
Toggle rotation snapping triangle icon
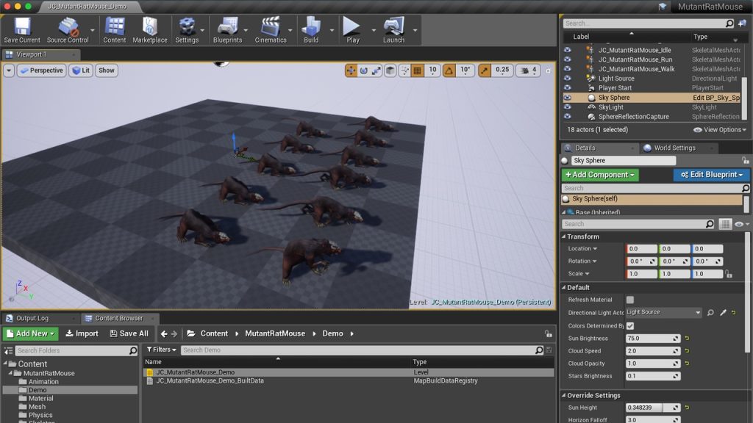coord(449,70)
